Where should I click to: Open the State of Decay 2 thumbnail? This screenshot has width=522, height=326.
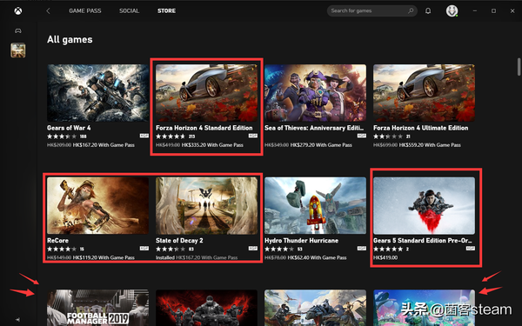[x=206, y=205]
